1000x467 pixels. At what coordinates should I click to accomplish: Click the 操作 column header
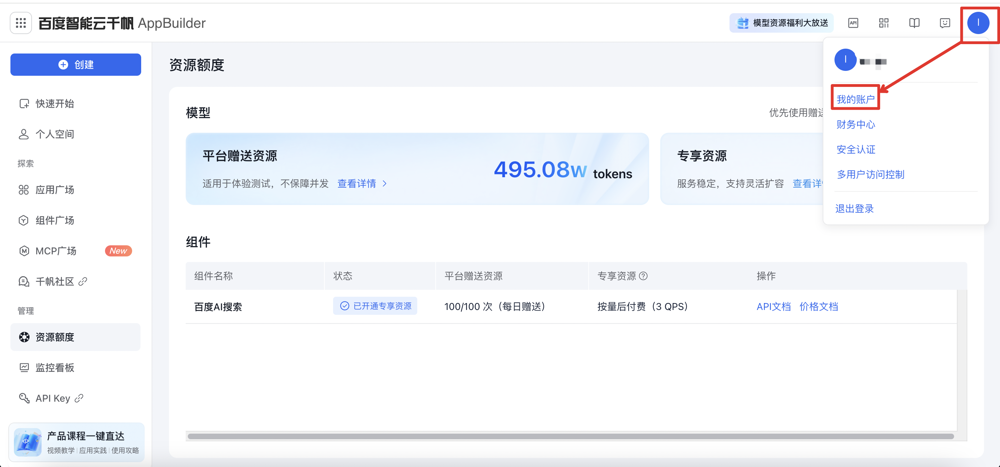click(x=766, y=276)
